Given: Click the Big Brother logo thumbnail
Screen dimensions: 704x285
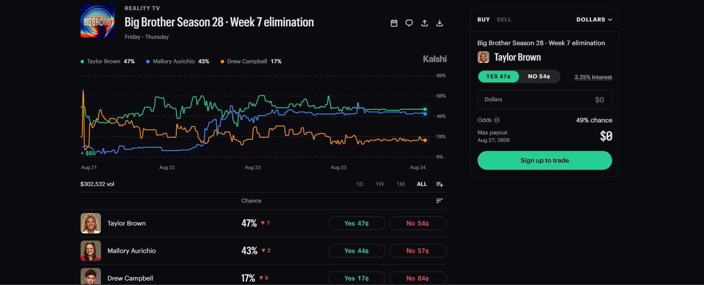Looking at the screenshot, I should (x=98, y=21).
